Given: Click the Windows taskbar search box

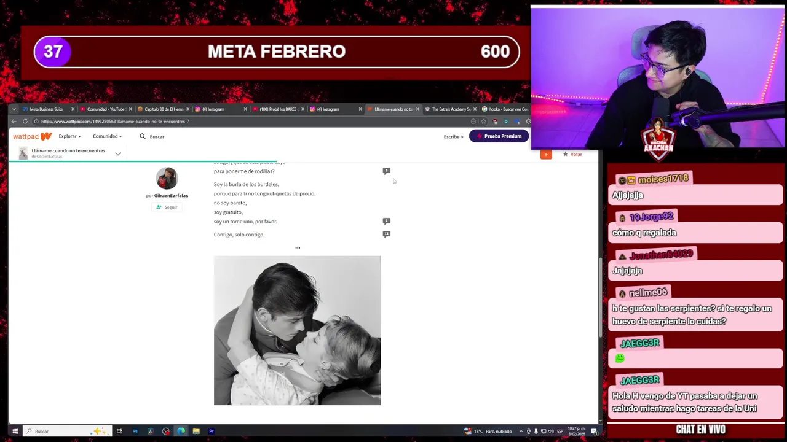Looking at the screenshot, I should [x=68, y=431].
